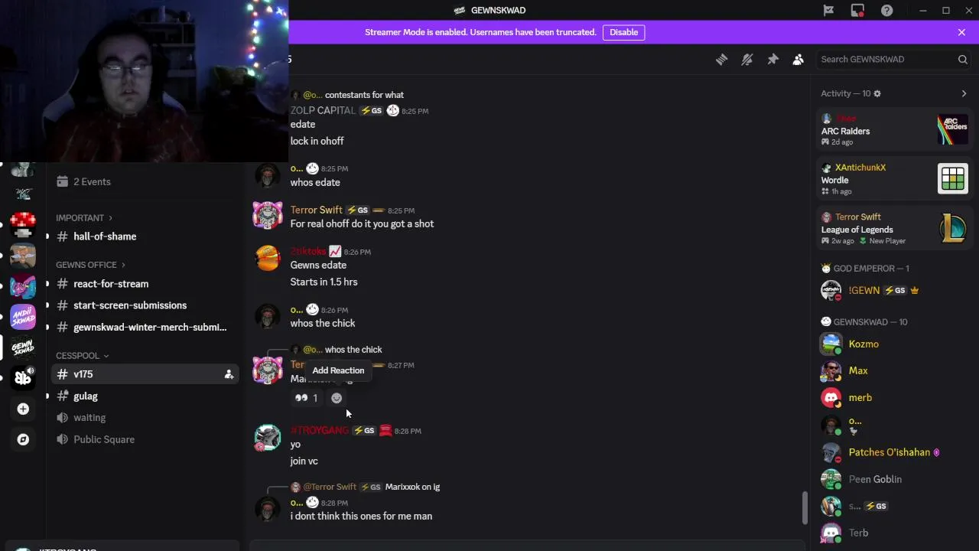Mute notifications with the bell icon
979x551 pixels.
point(747,59)
